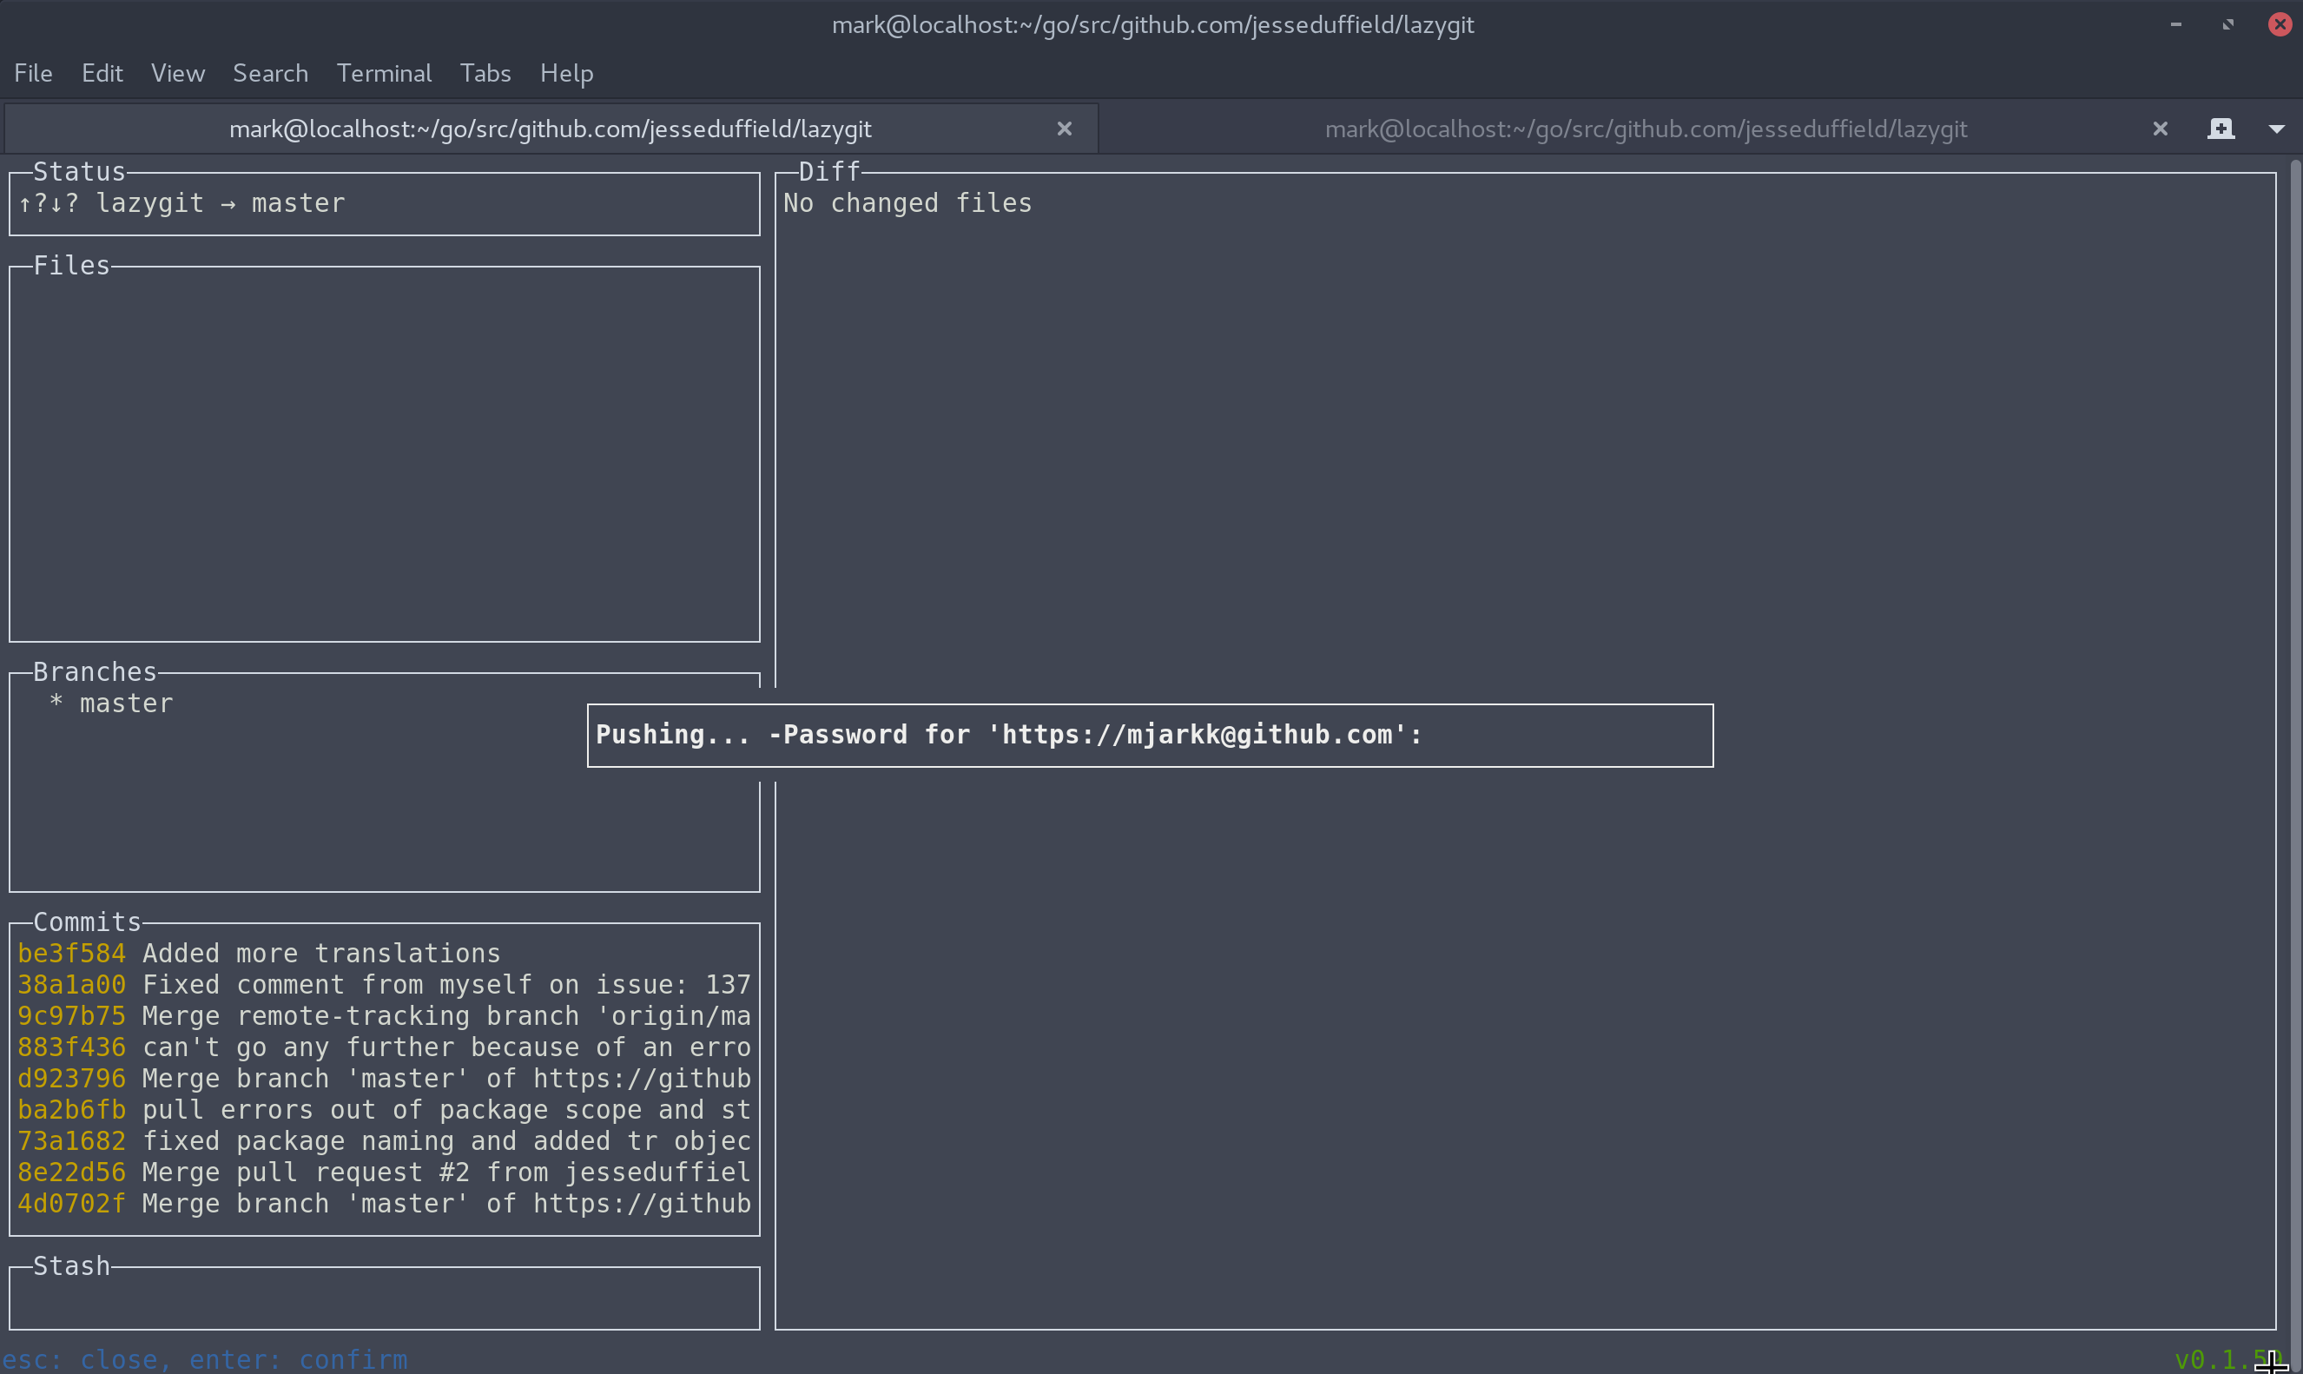Open the tab switcher dropdown arrow

[x=2278, y=129]
